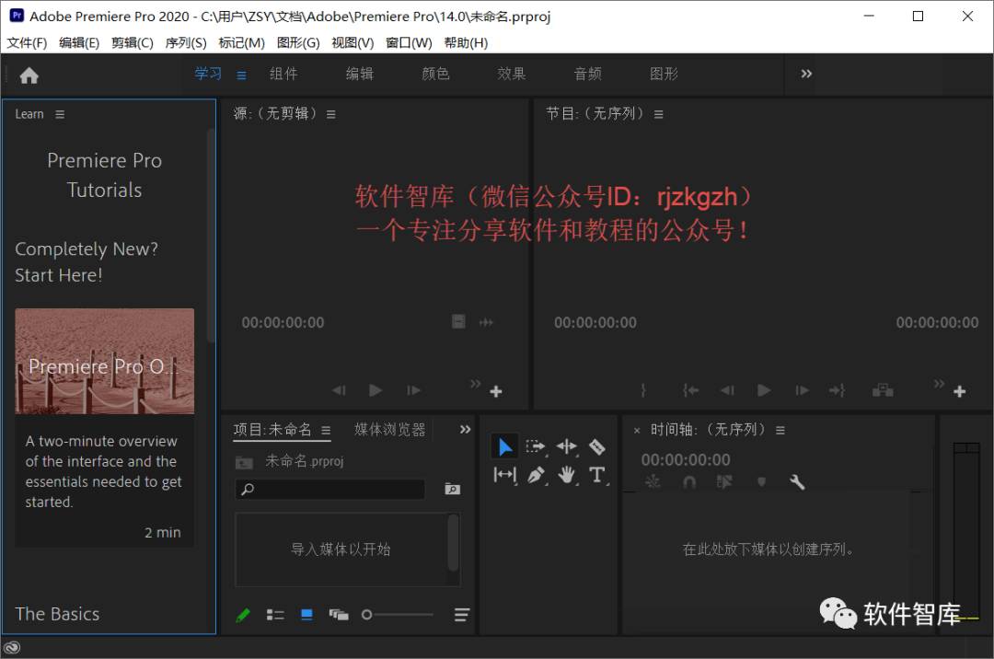Play in the Source monitor
The height and width of the screenshot is (659, 994).
(x=376, y=390)
